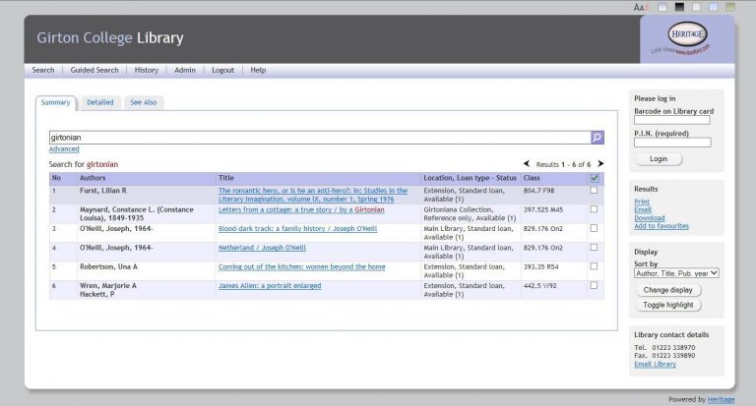This screenshot has width=756, height=406.
Task: Open the Sort by dropdown
Action: point(677,273)
